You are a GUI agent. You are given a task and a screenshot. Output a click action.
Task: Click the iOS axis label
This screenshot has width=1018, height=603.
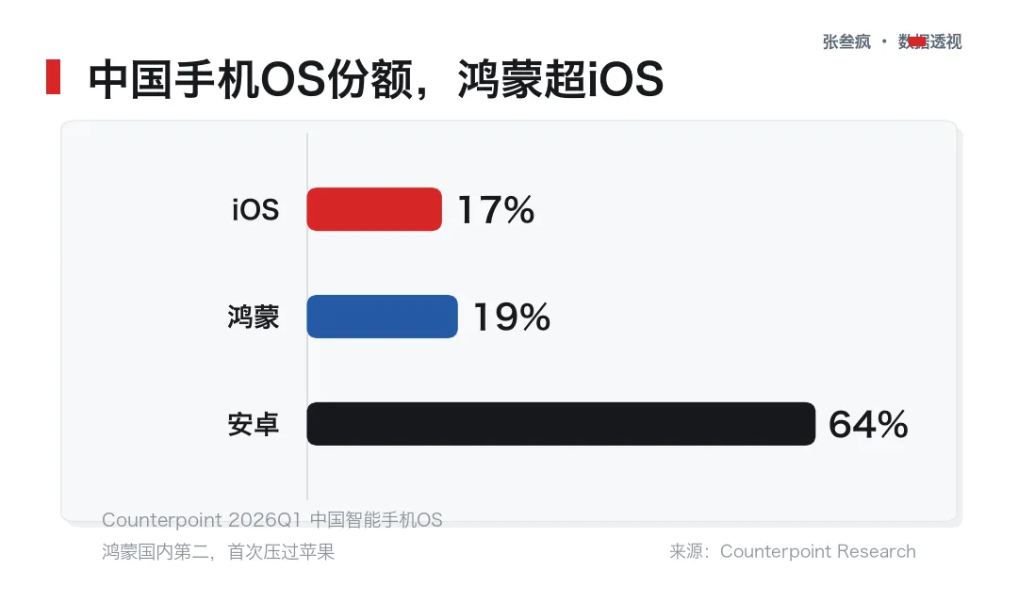(255, 210)
